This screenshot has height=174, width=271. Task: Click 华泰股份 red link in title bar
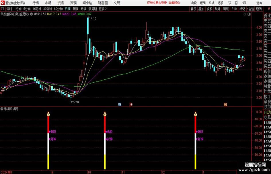point(174,3)
